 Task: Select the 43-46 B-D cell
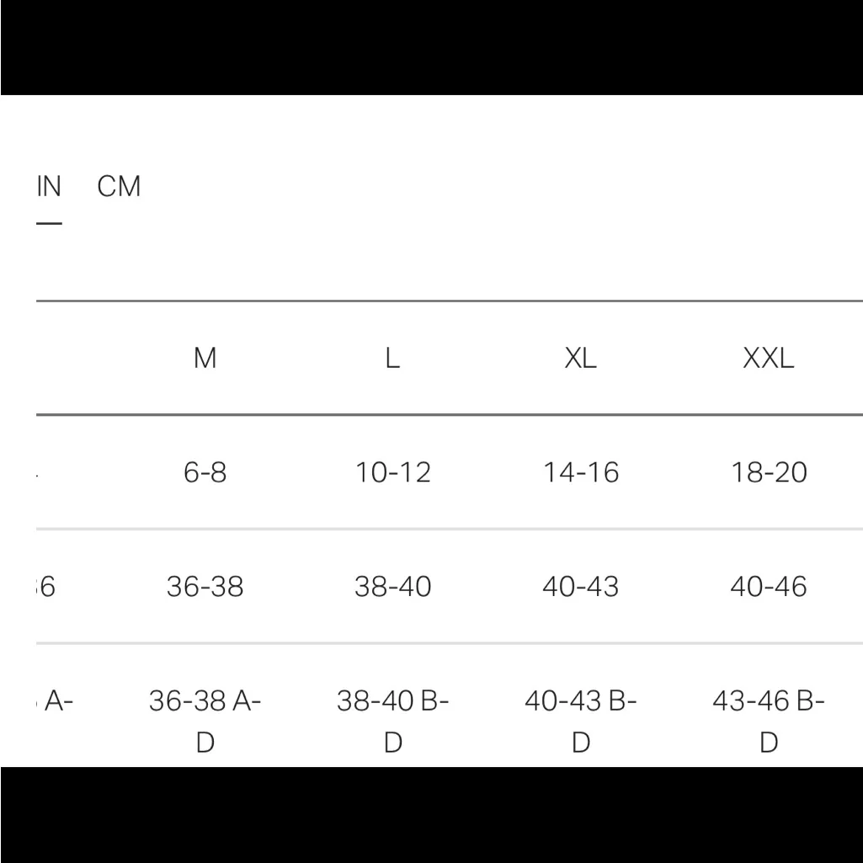tap(768, 721)
